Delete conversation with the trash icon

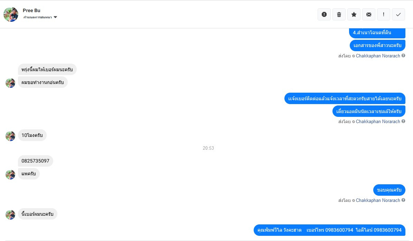(339, 15)
